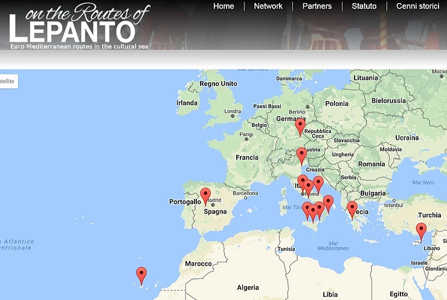Click the Irlanda map label
Viewport: 447px width, 300px height.
(x=187, y=103)
